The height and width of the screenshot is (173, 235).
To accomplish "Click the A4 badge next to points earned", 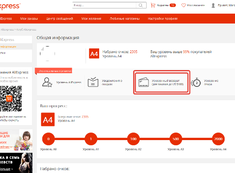I will pyautogui.click(x=94, y=54).
